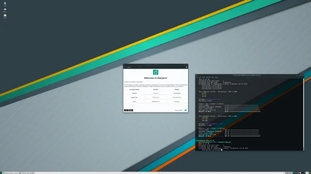Open the Reddit link icon in Manjaro Hello
The width and height of the screenshot is (311, 174).
pyautogui.click(x=132, y=110)
